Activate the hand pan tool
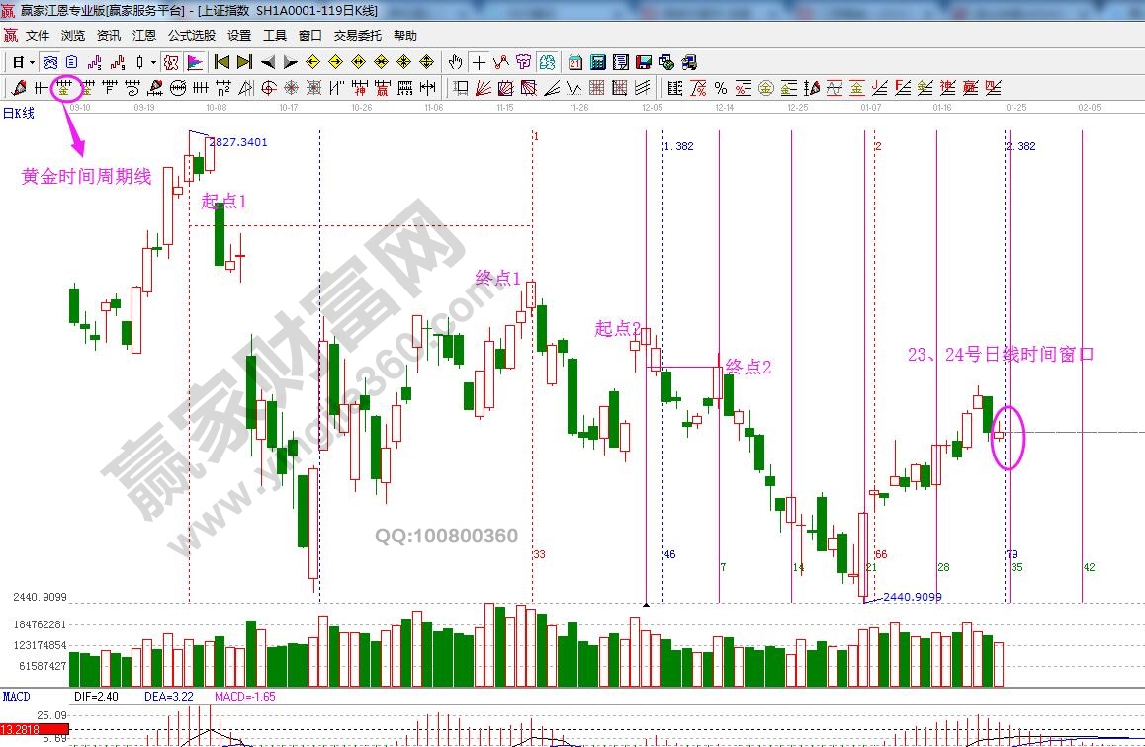This screenshot has height=747, width=1145. 455,62
